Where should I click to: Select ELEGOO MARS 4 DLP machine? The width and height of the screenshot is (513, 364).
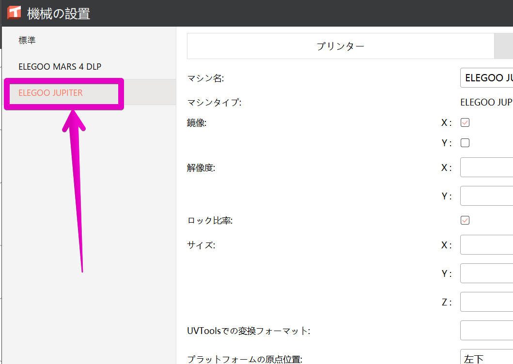[x=89, y=66]
